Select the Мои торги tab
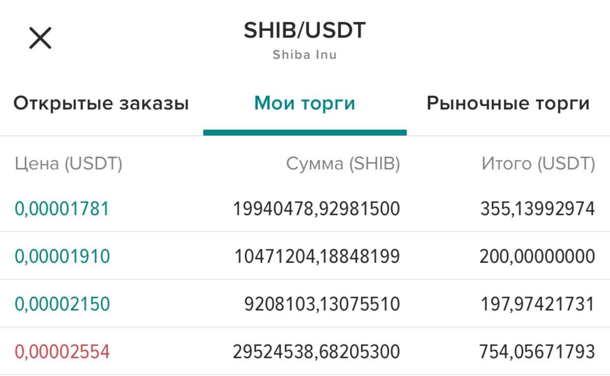 click(x=305, y=104)
